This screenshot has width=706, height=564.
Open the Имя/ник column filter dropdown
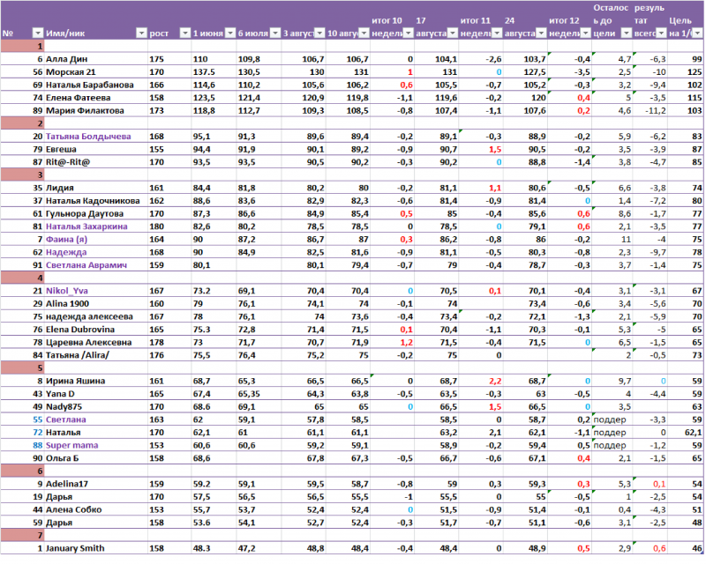pyautogui.click(x=140, y=33)
